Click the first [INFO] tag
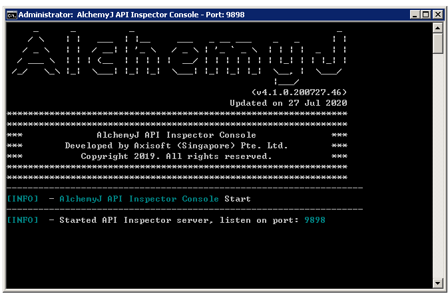448x296 pixels. pyautogui.click(x=23, y=199)
